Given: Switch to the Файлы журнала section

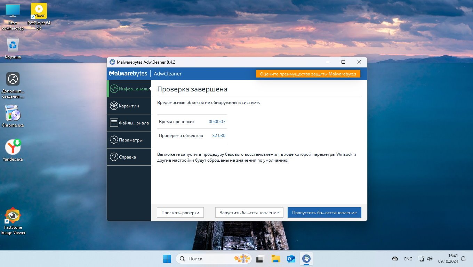Looking at the screenshot, I should click(x=129, y=123).
